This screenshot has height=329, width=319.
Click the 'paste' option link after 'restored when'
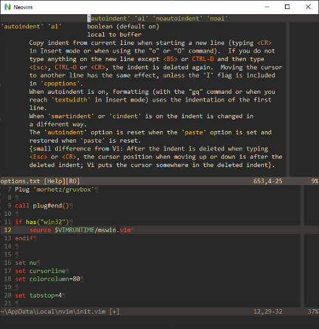[x=92, y=141]
